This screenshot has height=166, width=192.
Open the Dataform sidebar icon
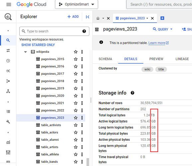click(8, 81)
